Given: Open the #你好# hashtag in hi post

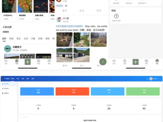Looking at the screenshot, I should coord(59,6).
